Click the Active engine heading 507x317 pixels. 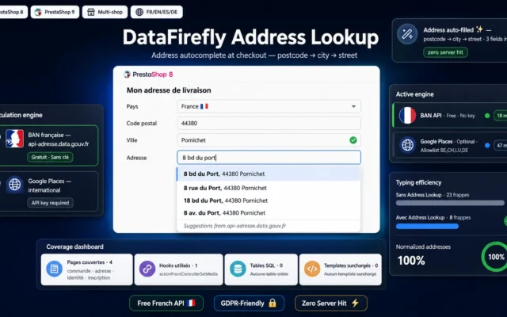(415, 94)
